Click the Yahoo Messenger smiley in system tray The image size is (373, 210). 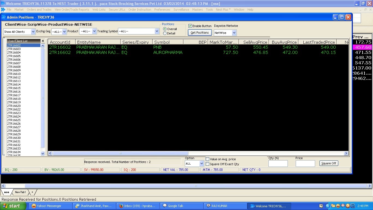(338, 206)
